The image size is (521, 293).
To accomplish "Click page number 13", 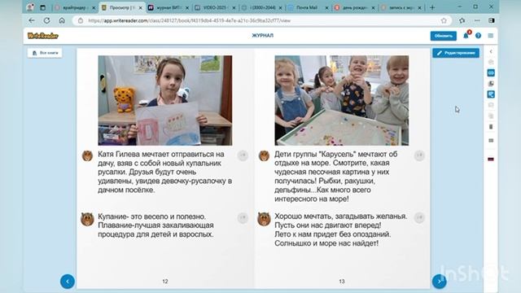I will tap(342, 282).
